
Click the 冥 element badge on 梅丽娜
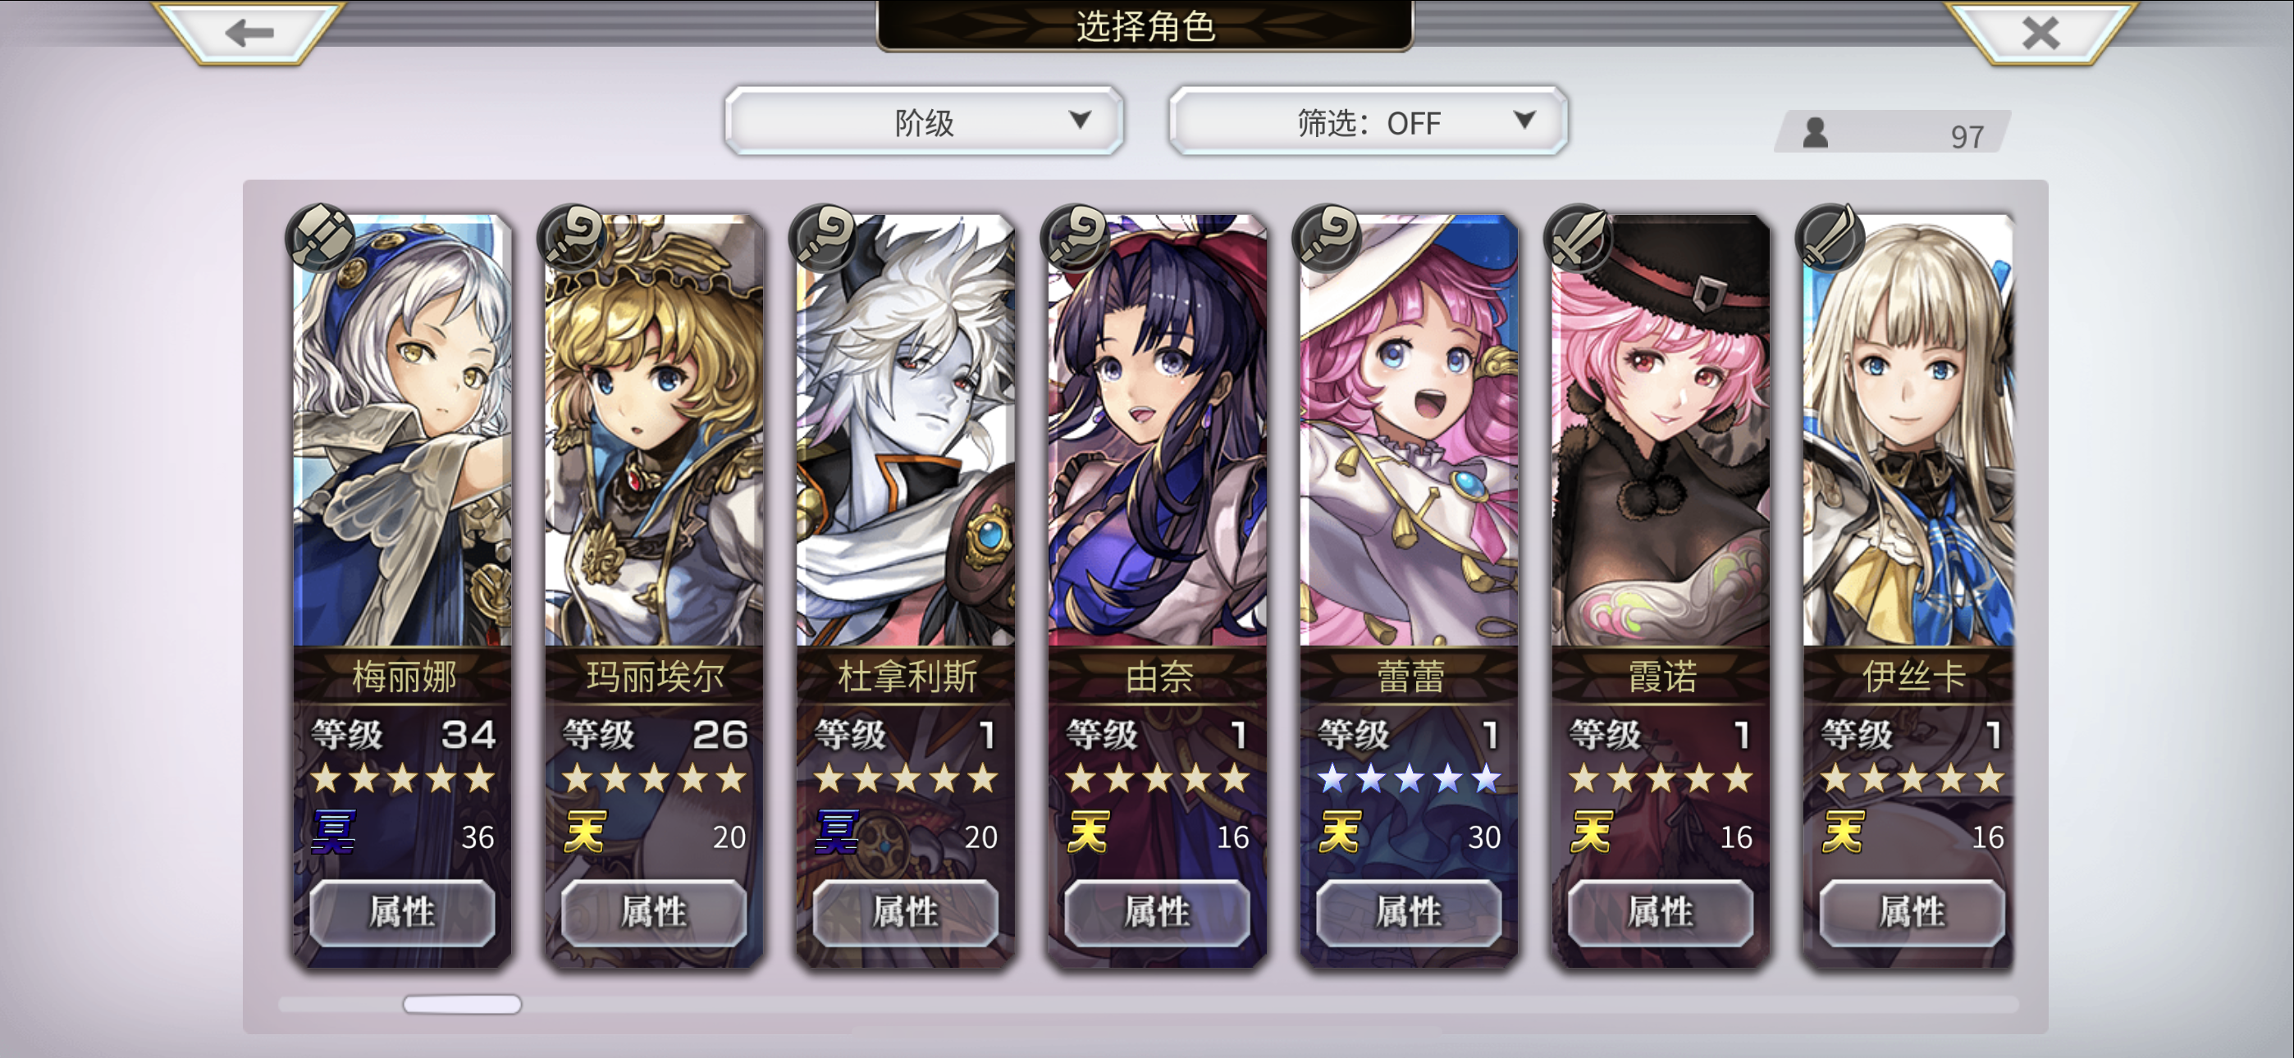coord(334,832)
